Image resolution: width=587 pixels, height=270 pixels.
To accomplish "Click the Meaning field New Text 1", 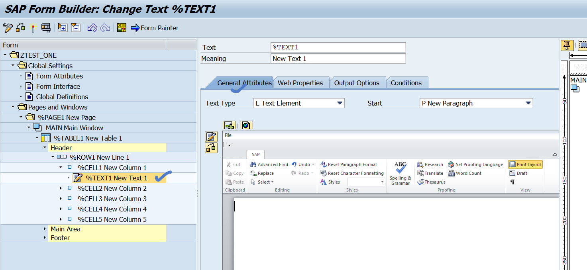I will point(338,59).
